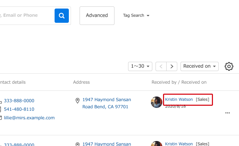Open the 1~30 page range dropdown
The image size is (239, 146).
click(140, 66)
